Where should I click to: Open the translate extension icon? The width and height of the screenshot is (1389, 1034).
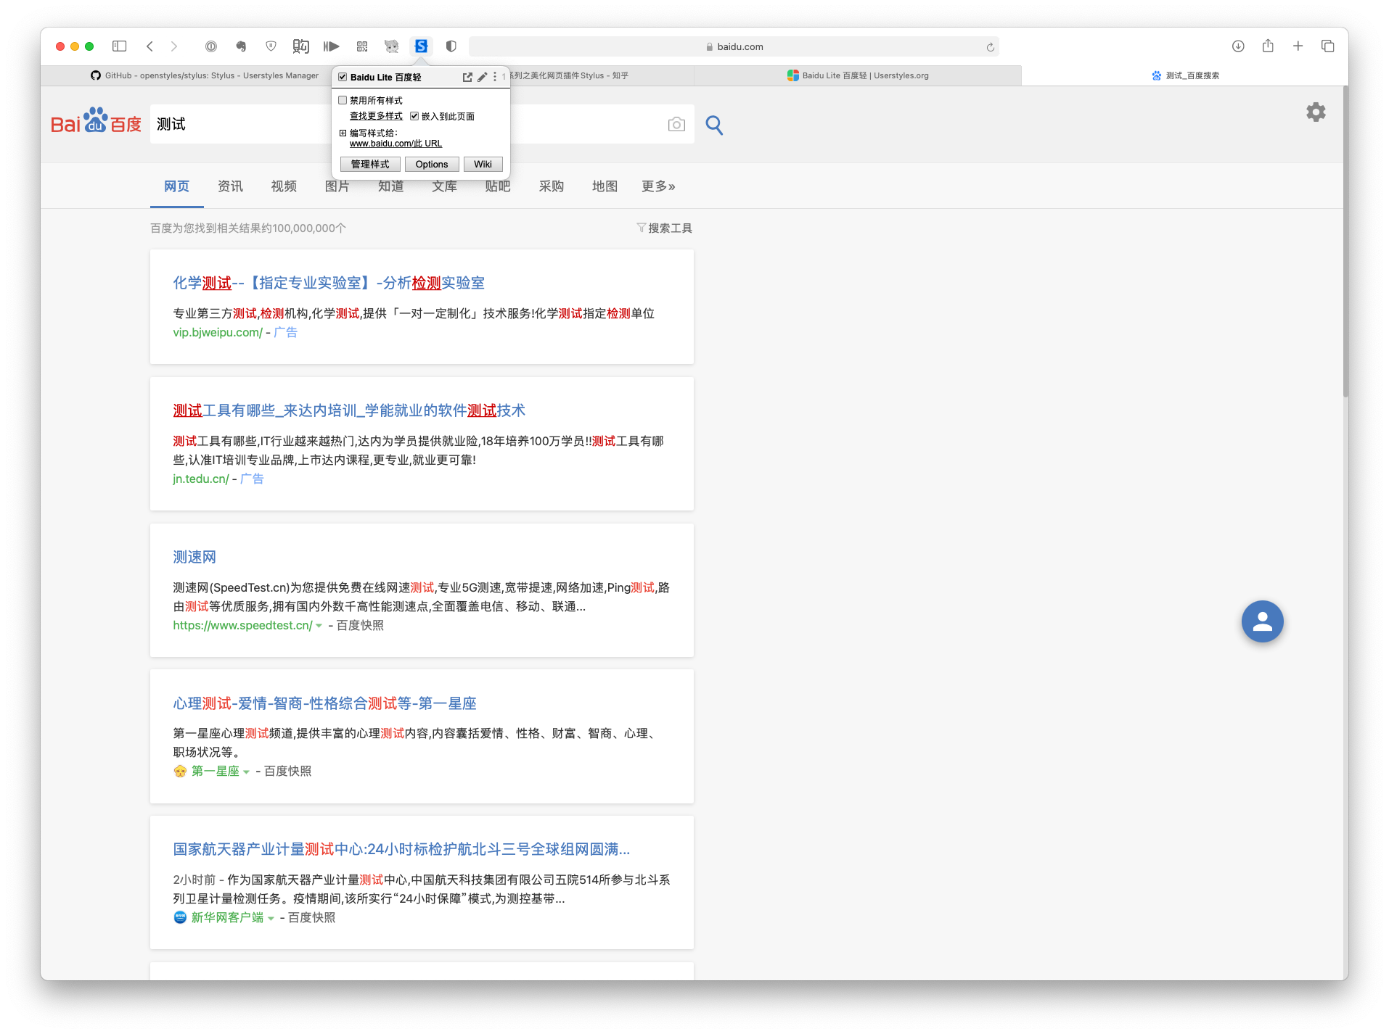click(300, 46)
